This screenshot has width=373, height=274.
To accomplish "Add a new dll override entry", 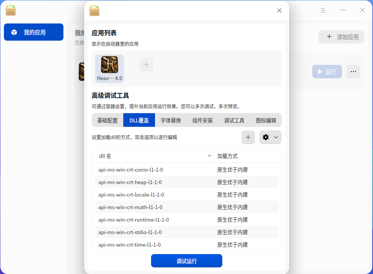I will coord(248,137).
